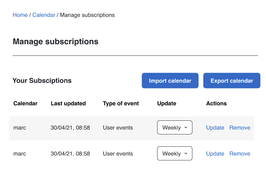Click the Export calendar button
266x192 pixels.
click(x=232, y=81)
